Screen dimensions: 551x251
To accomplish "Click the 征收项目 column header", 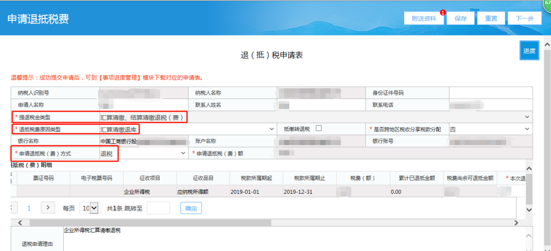I will (149, 178).
